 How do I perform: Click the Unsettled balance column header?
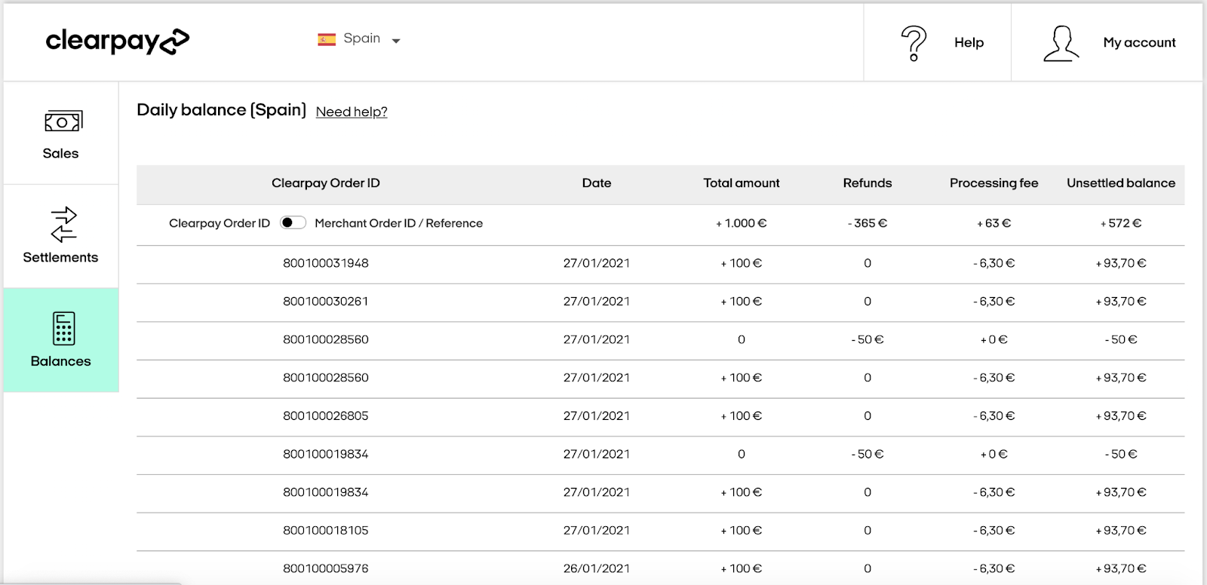pyautogui.click(x=1121, y=183)
